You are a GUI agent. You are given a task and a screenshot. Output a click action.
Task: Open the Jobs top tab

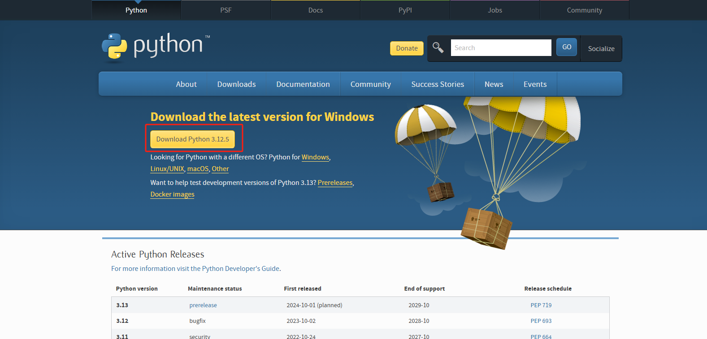point(495,10)
